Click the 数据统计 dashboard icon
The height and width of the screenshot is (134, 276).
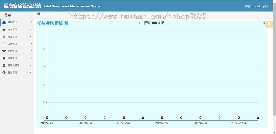coord(4,22)
